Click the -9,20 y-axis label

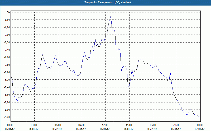[7, 117]
